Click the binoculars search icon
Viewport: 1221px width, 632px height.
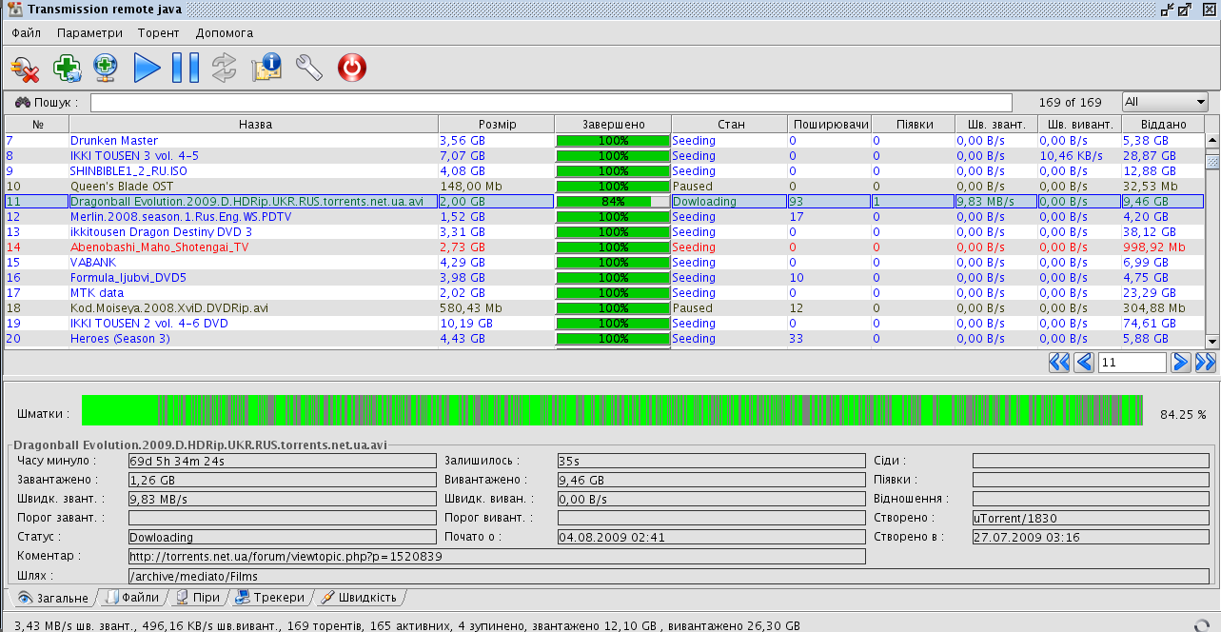(23, 102)
